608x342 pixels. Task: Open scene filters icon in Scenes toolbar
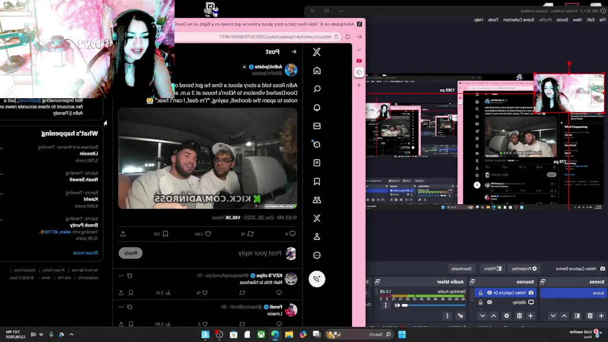[x=577, y=316]
